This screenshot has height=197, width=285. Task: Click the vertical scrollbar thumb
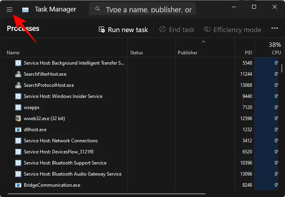coord(282,68)
